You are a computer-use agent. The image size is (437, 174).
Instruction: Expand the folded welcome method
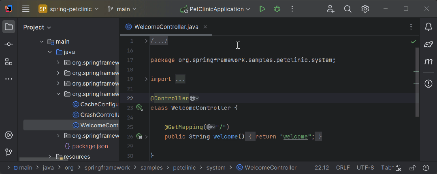point(147,136)
